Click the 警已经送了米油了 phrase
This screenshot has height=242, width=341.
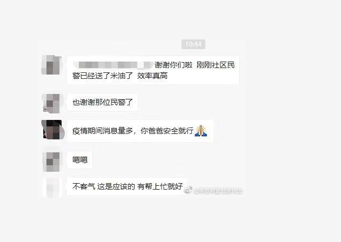(103, 76)
